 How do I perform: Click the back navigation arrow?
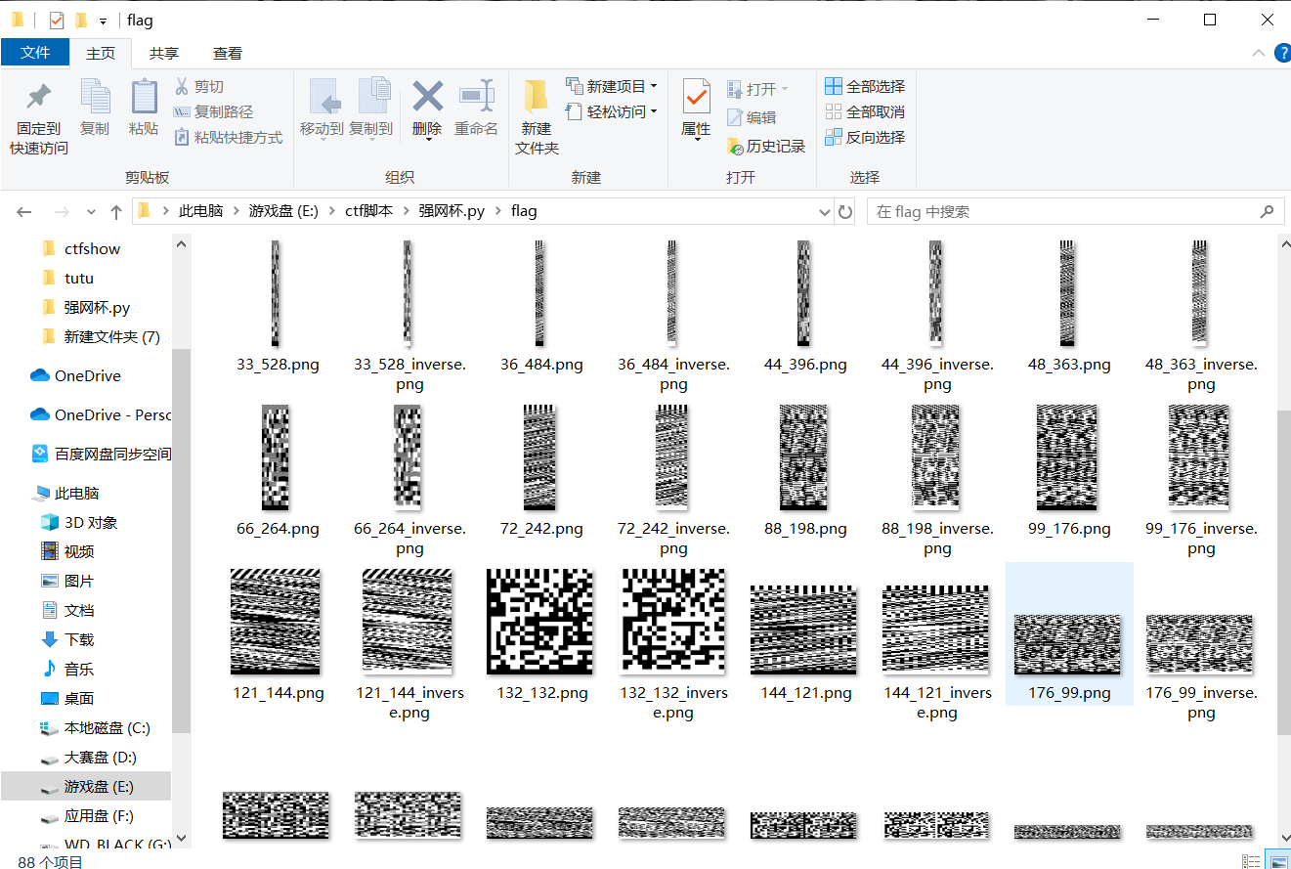coord(24,211)
